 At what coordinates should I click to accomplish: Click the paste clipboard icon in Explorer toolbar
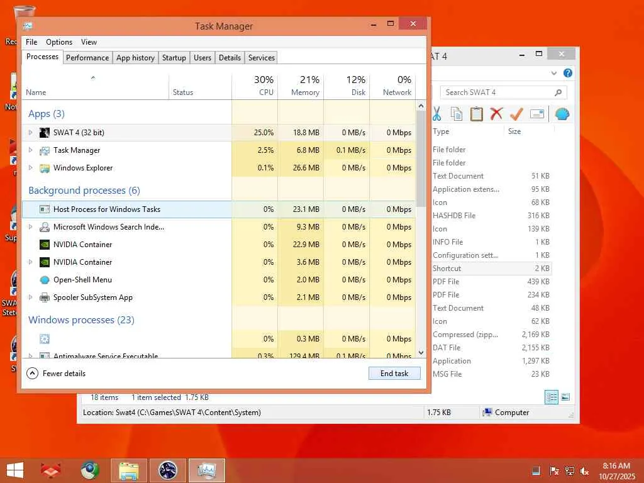click(x=477, y=114)
